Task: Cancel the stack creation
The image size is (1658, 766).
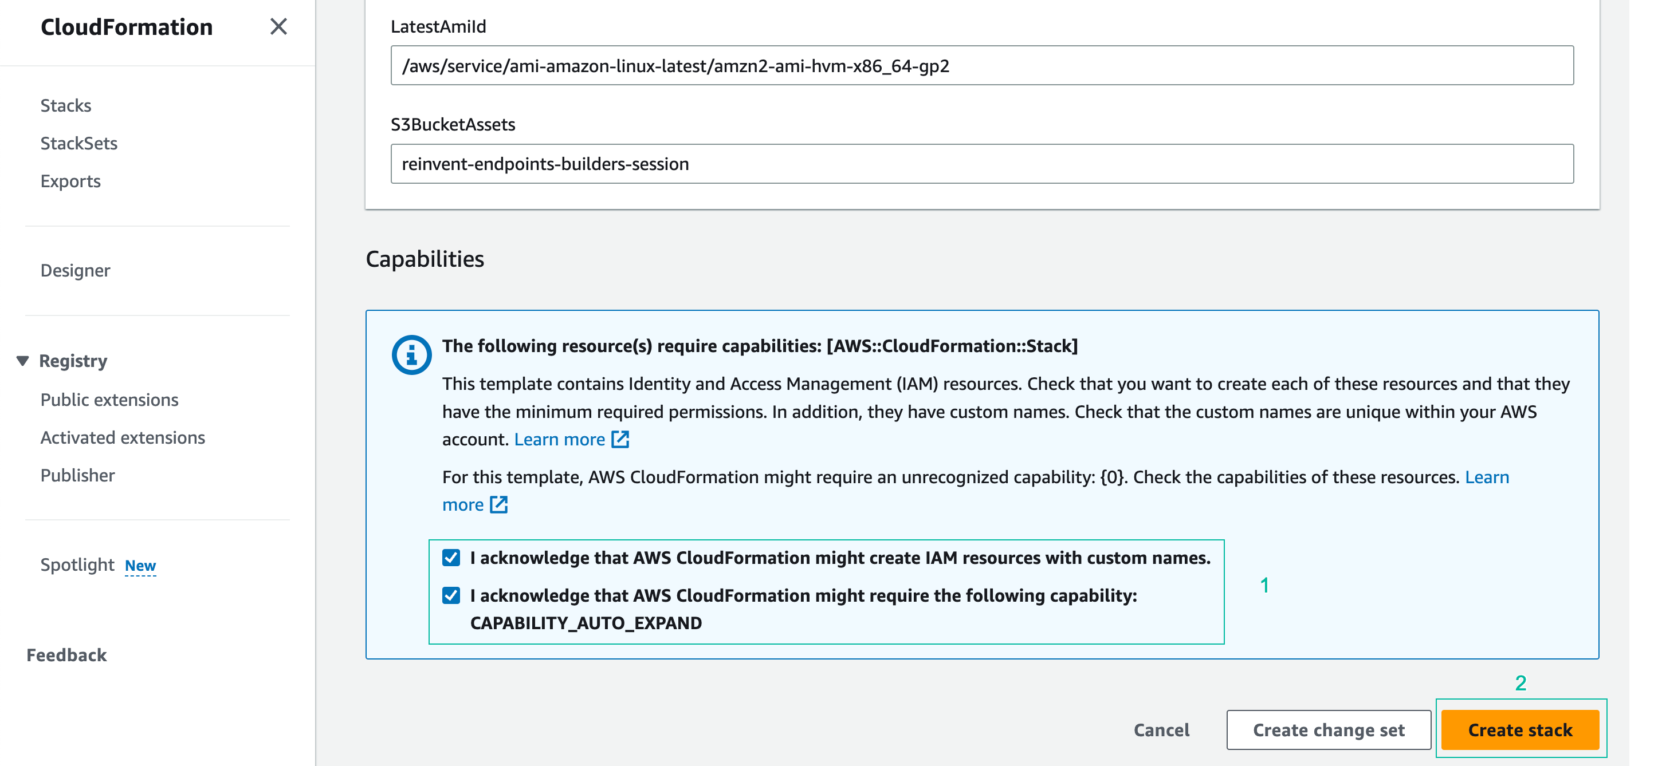Action: coord(1161,730)
